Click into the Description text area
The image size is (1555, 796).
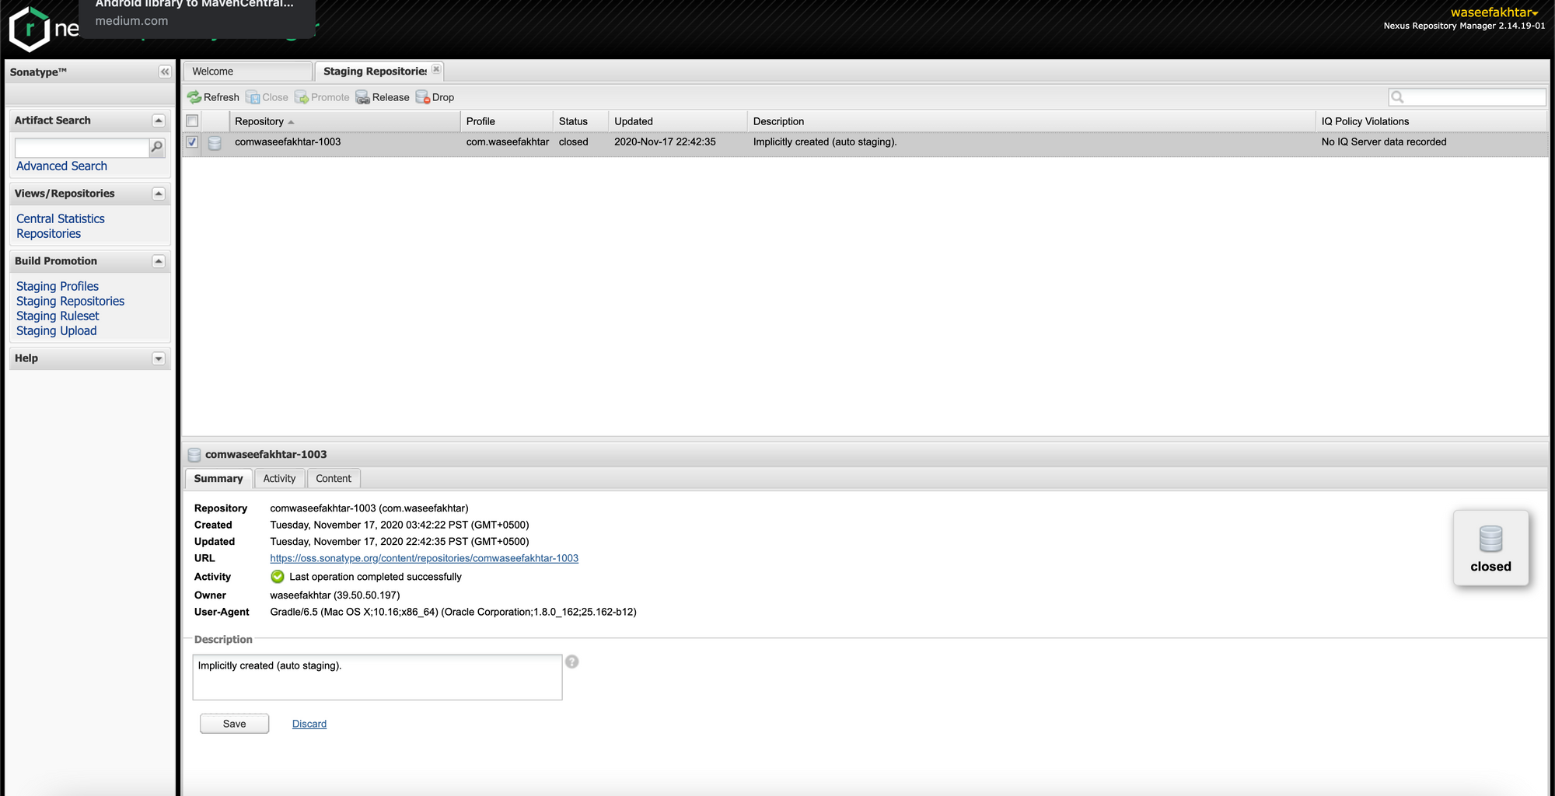[x=377, y=677]
